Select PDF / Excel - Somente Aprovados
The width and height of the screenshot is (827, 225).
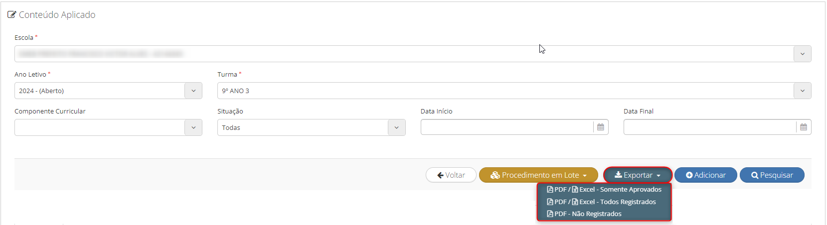604,190
